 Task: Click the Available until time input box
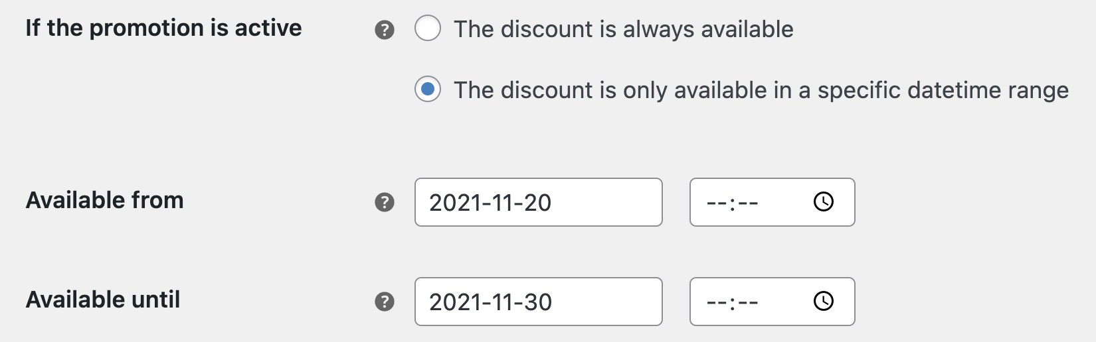(773, 302)
